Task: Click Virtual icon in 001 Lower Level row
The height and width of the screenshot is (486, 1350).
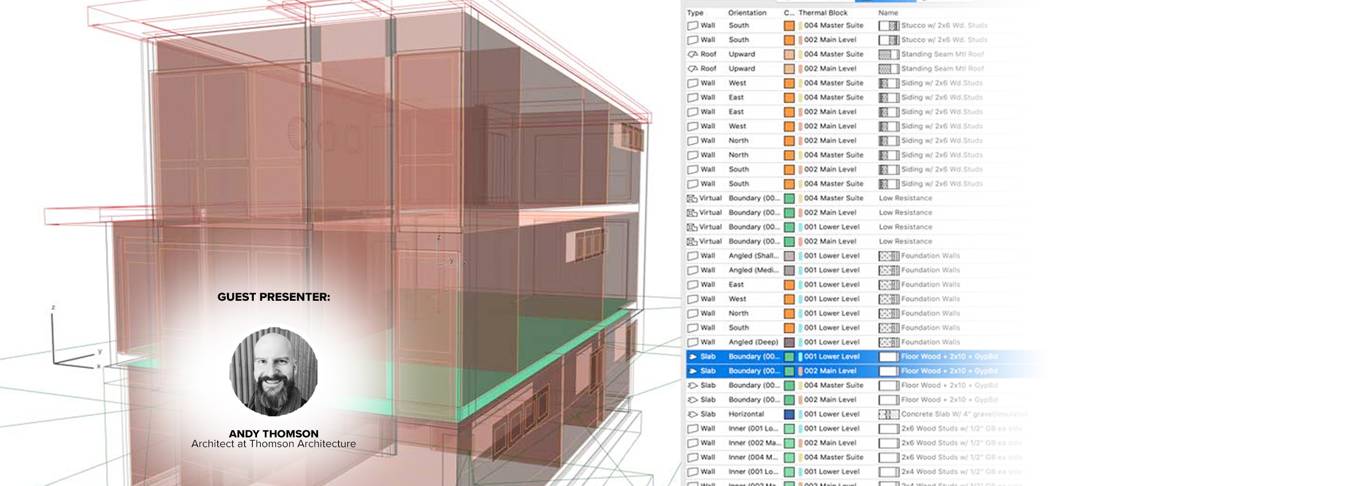Action: point(692,227)
